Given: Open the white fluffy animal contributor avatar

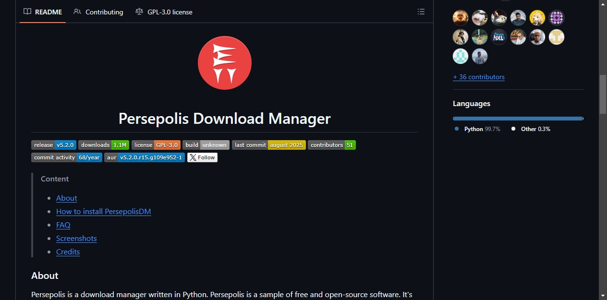Looking at the screenshot, I should (x=480, y=18).
